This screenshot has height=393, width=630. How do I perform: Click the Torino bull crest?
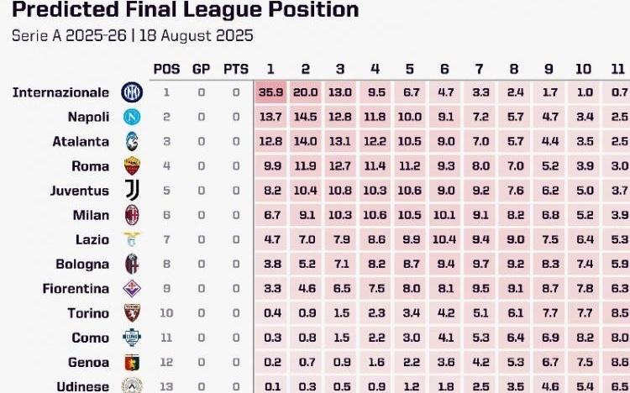click(132, 313)
